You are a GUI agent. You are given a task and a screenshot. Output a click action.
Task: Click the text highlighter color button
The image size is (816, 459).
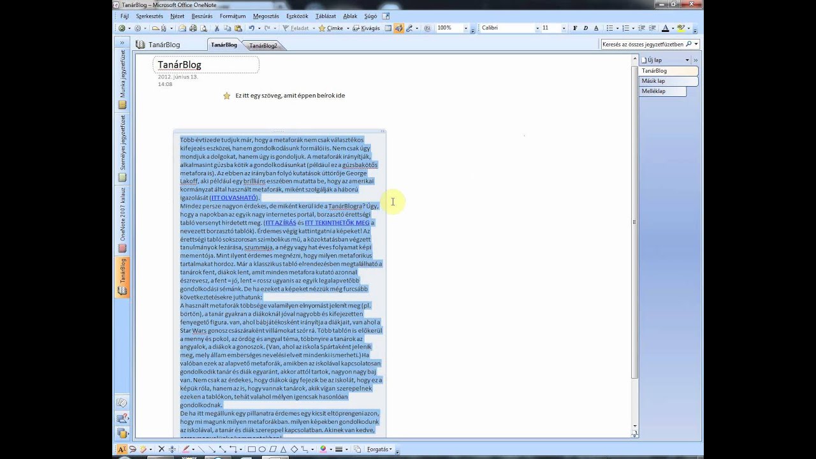pos(681,28)
